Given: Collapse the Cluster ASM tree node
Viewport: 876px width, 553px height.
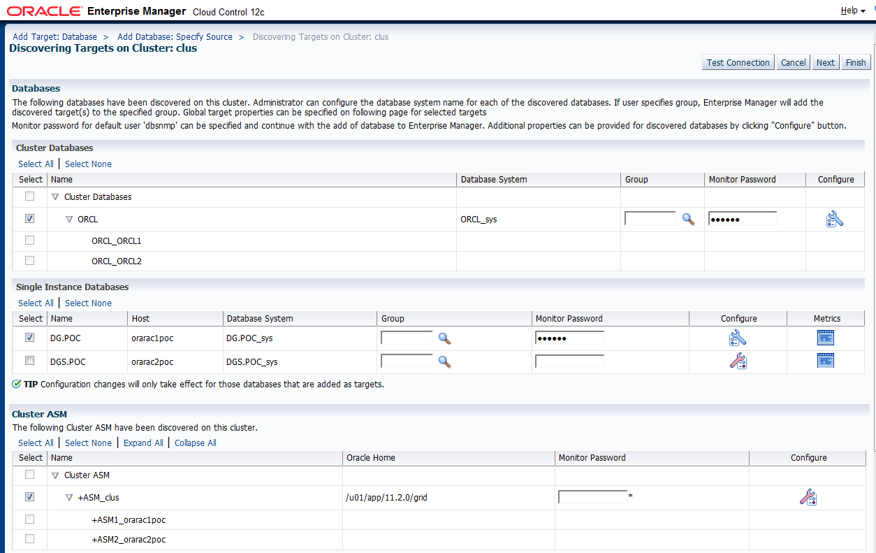Looking at the screenshot, I should pos(54,475).
